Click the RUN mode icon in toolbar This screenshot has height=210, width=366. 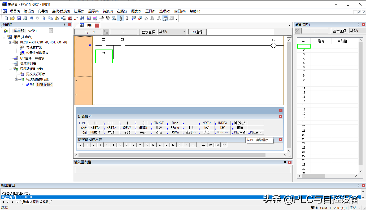[159, 18]
